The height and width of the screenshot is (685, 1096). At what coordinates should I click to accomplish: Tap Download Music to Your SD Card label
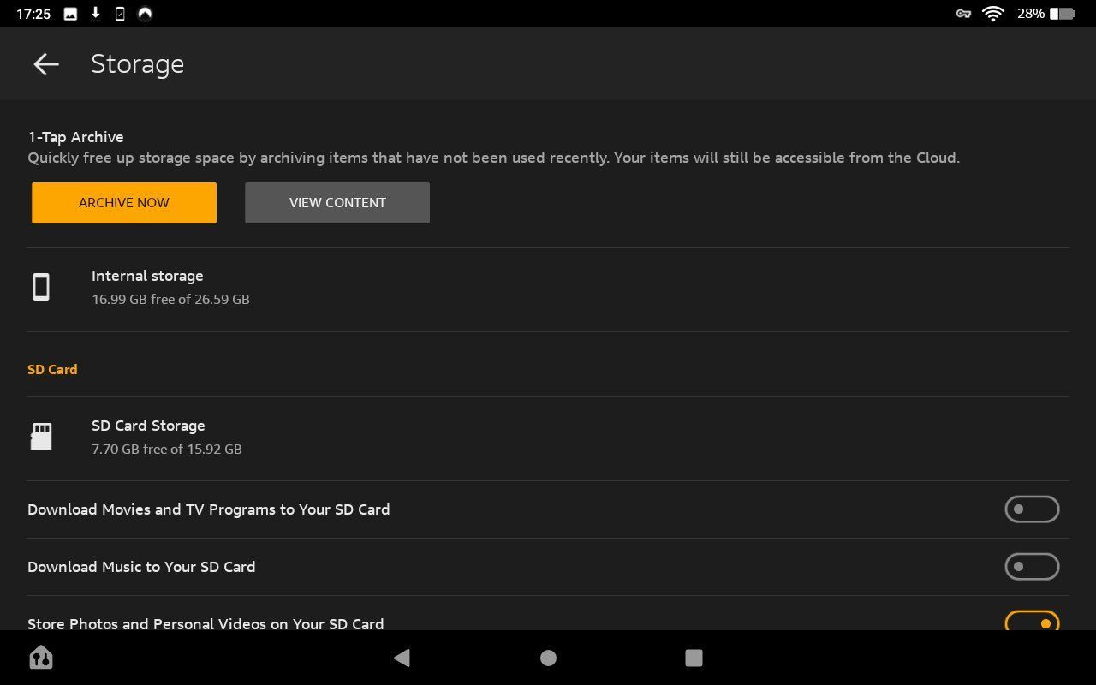coord(141,567)
